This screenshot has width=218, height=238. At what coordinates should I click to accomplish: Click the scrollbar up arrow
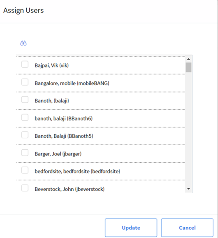coord(188,59)
